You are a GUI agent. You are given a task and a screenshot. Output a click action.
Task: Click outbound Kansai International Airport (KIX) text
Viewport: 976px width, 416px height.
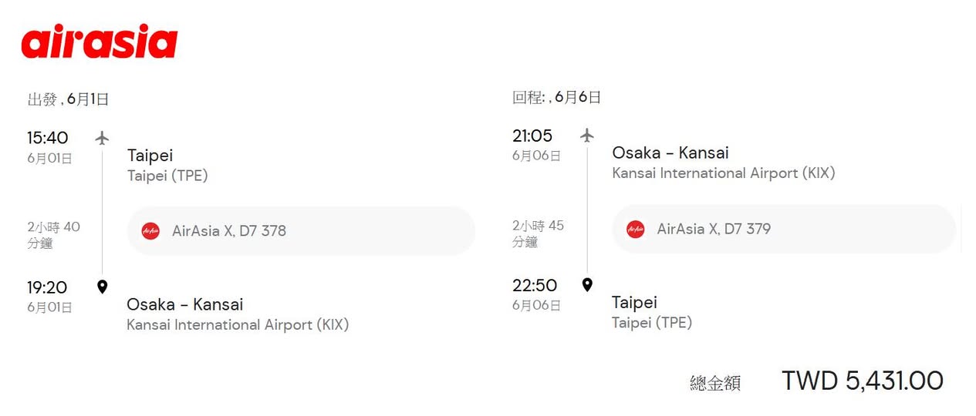238,324
